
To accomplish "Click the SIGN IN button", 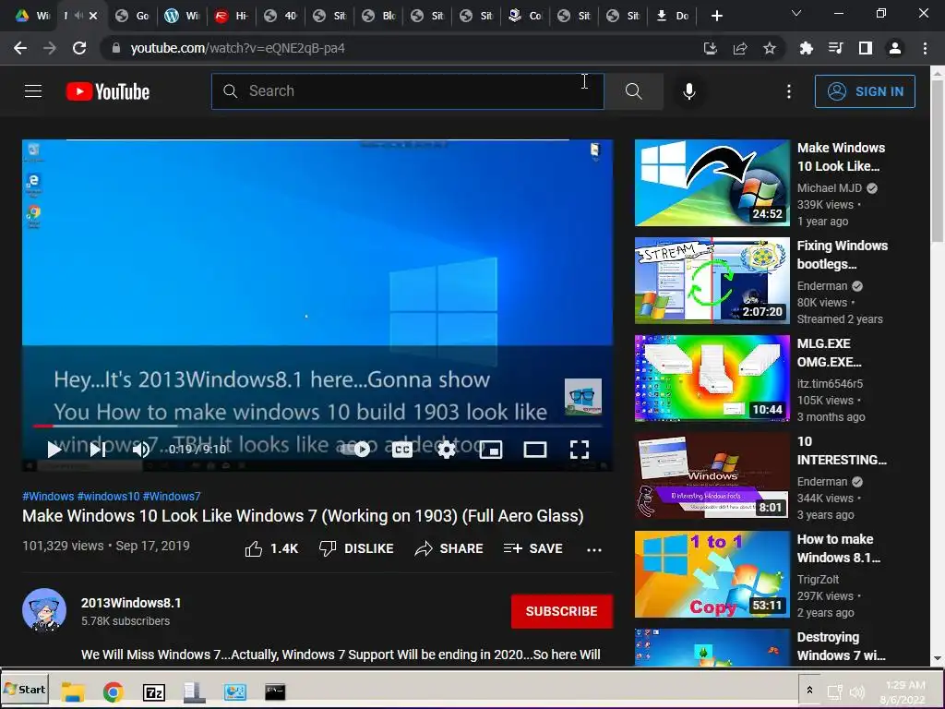I will 865,91.
